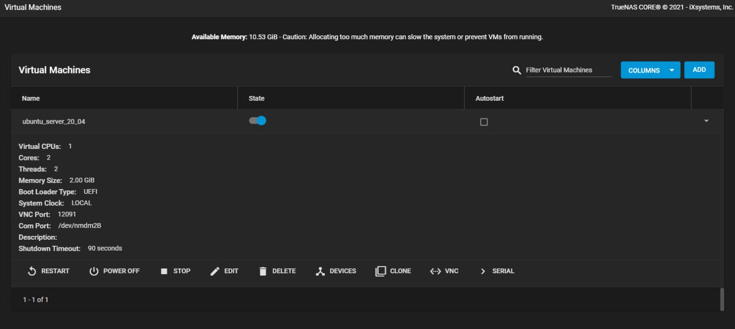Screen dimensions: 735x329
Task: Click the Clone icon
Action: point(380,271)
